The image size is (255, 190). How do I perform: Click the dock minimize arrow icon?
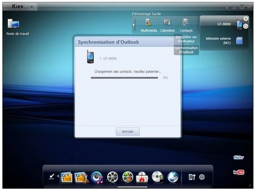point(51,176)
